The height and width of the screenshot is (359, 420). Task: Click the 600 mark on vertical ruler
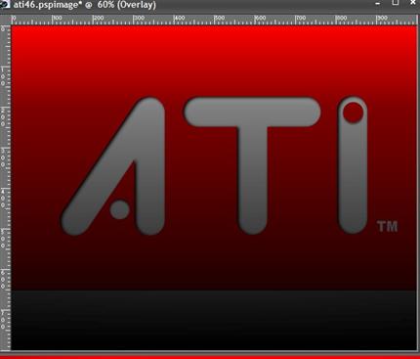tap(3, 279)
